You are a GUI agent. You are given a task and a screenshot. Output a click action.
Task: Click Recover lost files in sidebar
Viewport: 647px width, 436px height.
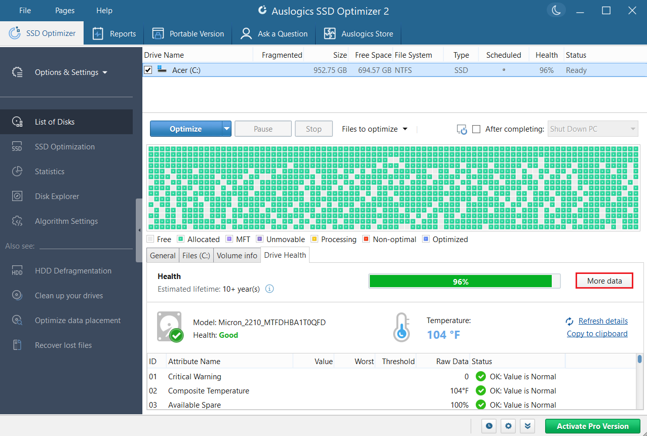point(63,345)
